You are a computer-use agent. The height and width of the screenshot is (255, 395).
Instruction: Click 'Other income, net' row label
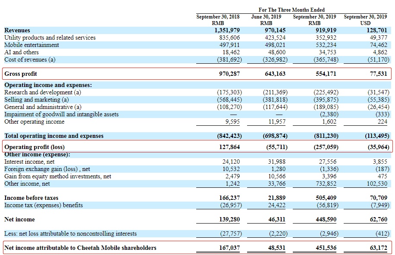pyautogui.click(x=27, y=184)
